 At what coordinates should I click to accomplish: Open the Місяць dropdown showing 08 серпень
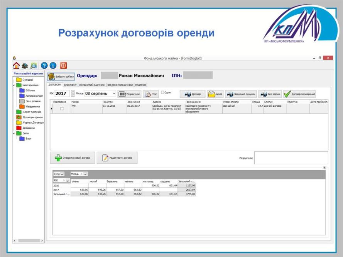(x=113, y=94)
